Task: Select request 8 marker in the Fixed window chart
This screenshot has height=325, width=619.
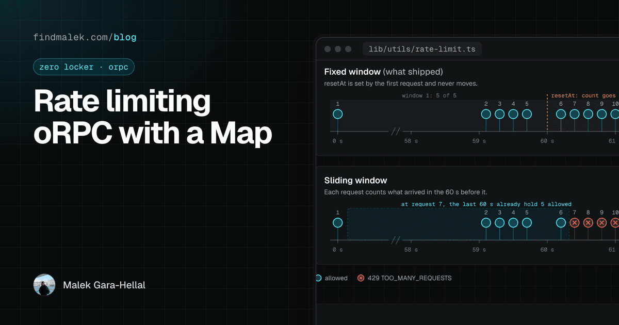Action: [x=588, y=114]
